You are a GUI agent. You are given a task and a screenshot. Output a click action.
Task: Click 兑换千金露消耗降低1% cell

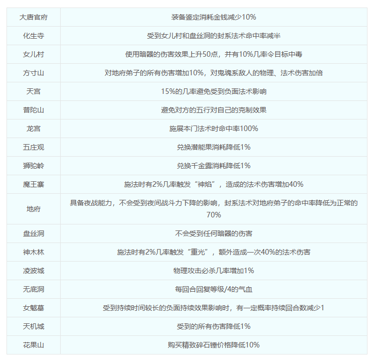pyautogui.click(x=214, y=166)
